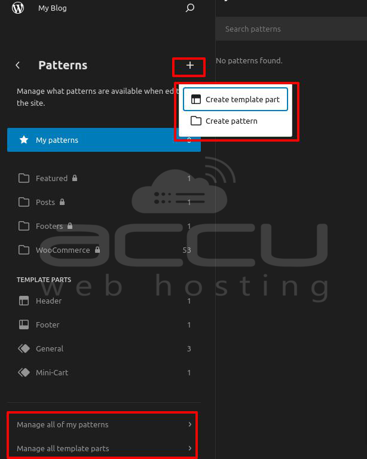Open the Posts patterns folder
This screenshot has width=367, height=459.
click(x=45, y=202)
